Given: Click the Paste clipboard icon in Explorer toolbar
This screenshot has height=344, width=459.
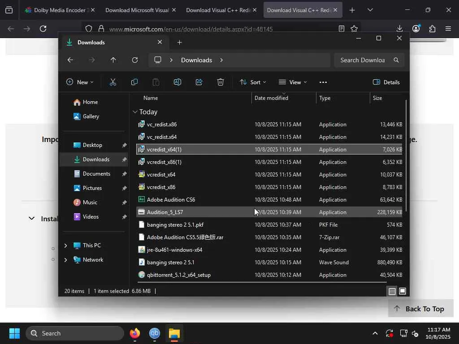Looking at the screenshot, I should 156,82.
